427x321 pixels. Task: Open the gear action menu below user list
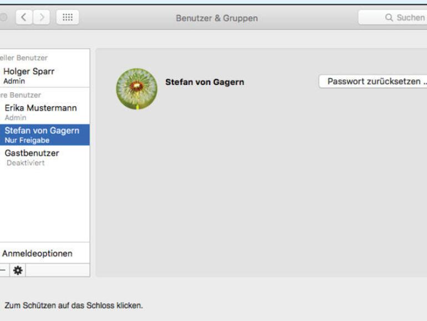(18, 270)
